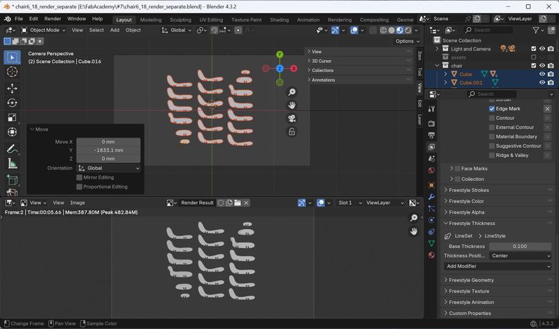Screen dimensions: 559x329
Task: Click the image editor zoom magnifier icon
Action: pyautogui.click(x=414, y=217)
